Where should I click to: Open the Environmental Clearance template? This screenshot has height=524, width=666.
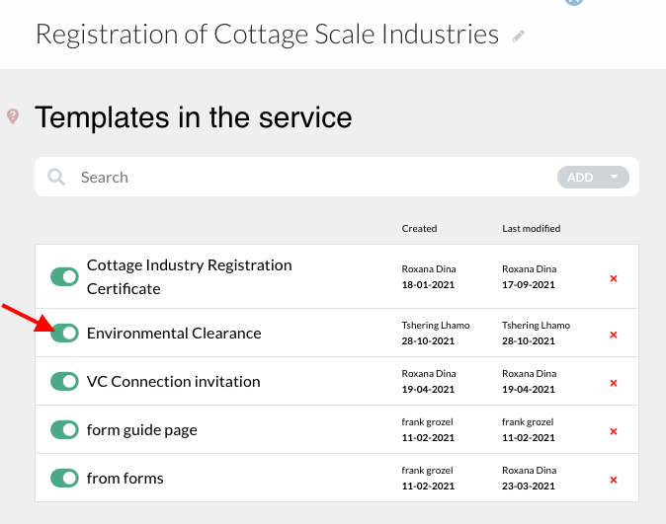point(174,334)
